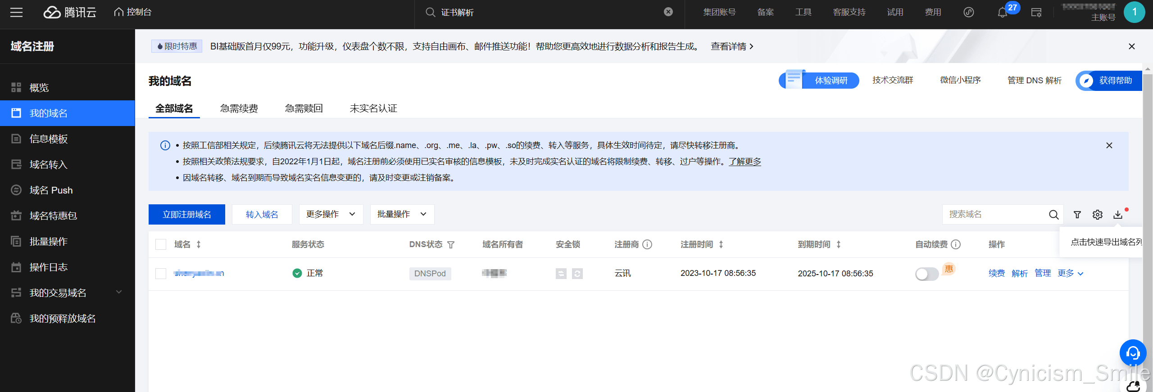
Task: Close the blue notice box
Action: pos(1109,145)
